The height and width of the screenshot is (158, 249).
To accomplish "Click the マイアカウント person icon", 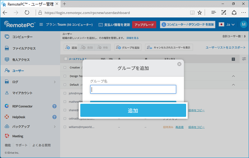I will point(7,93).
